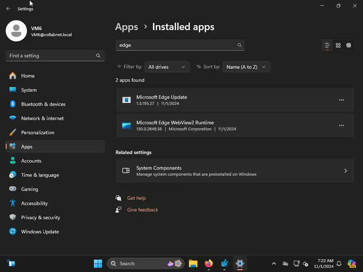Click the Get help link

click(x=136, y=198)
